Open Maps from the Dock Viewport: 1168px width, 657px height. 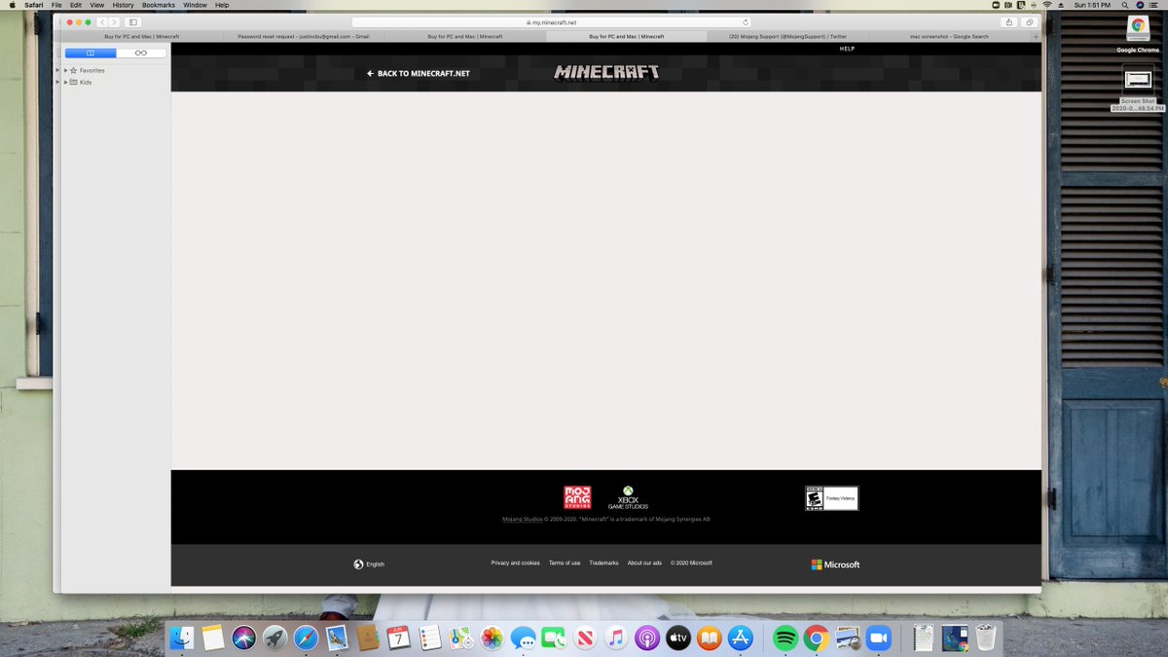tap(461, 638)
